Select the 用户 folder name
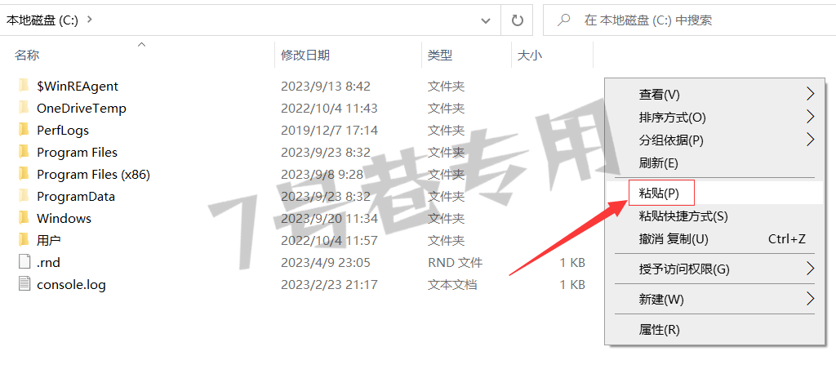The height and width of the screenshot is (378, 836). (x=48, y=241)
